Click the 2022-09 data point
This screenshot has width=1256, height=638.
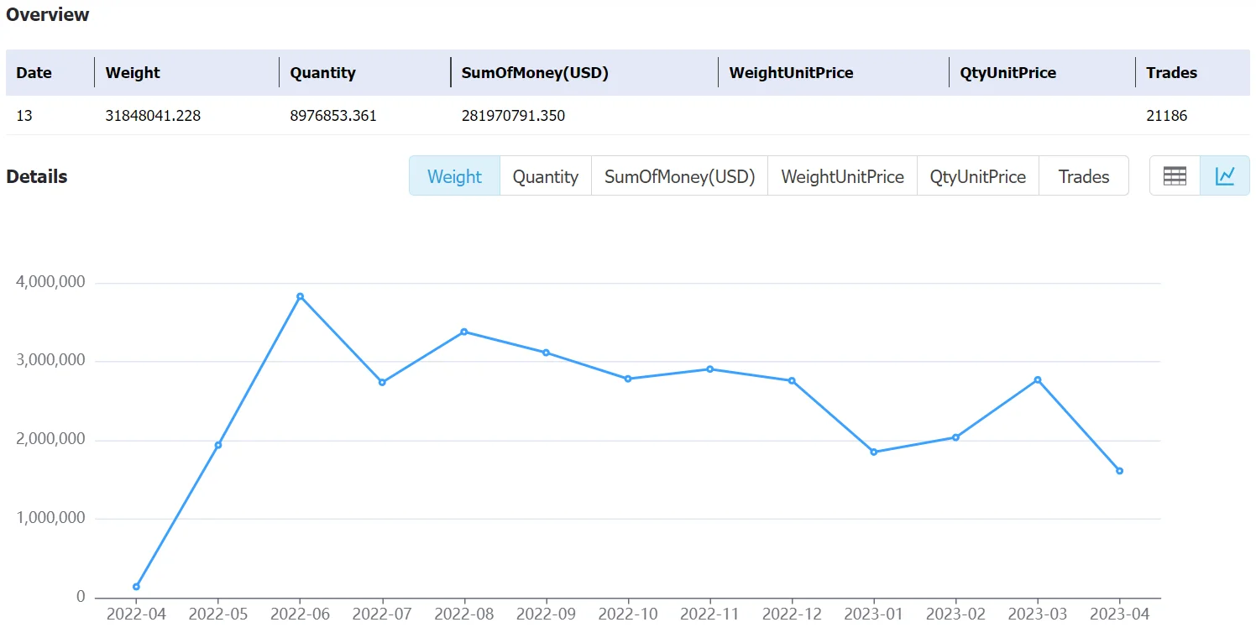coord(546,353)
